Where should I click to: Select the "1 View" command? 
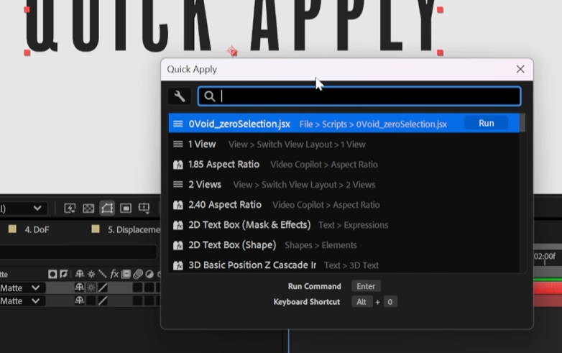click(x=344, y=144)
